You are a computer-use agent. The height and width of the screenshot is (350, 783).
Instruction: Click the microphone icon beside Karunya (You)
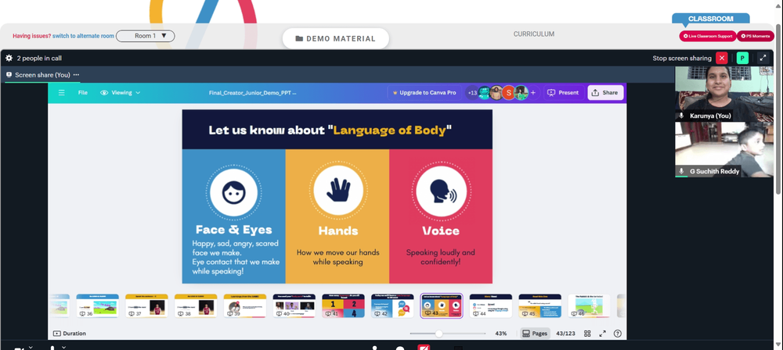682,116
